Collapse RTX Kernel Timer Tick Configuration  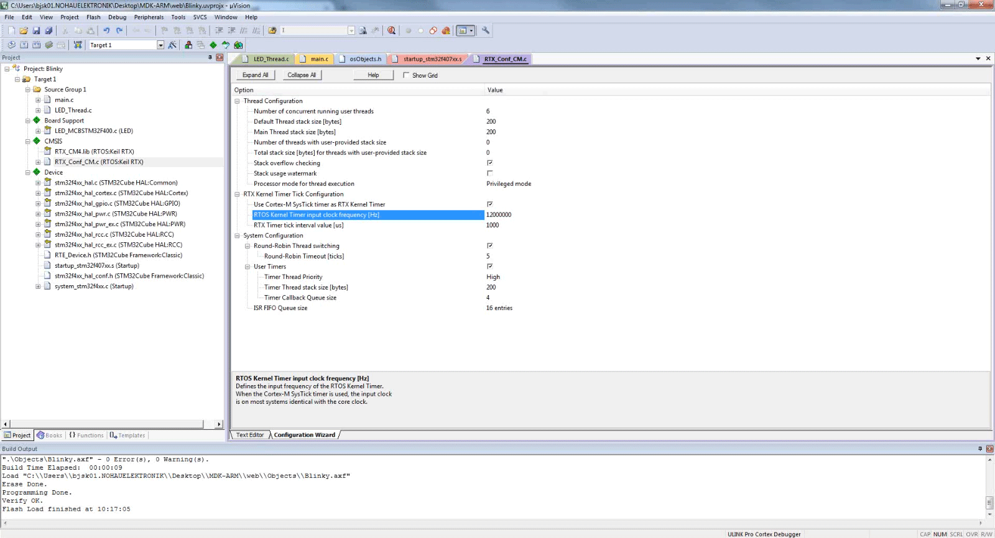tap(237, 194)
